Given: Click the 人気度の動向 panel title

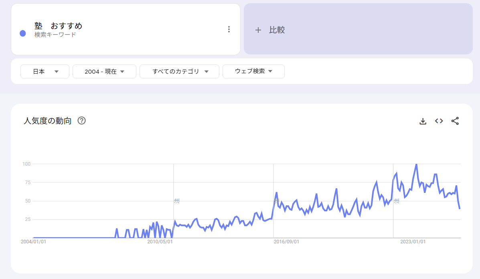Looking at the screenshot, I should [x=47, y=120].
